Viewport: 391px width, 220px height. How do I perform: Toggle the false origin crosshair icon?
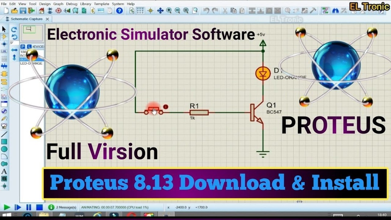150,11
